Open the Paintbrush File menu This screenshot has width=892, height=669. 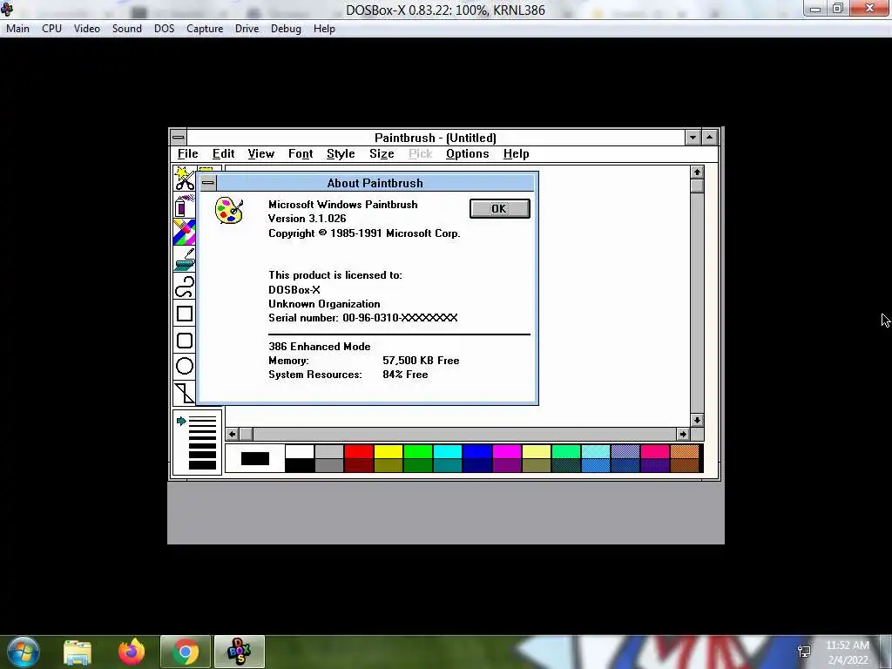coord(188,153)
